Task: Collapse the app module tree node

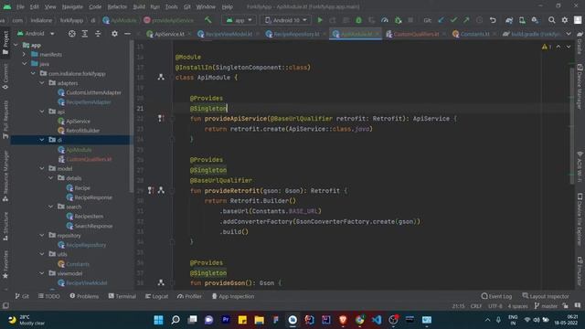Action: click(x=16, y=45)
